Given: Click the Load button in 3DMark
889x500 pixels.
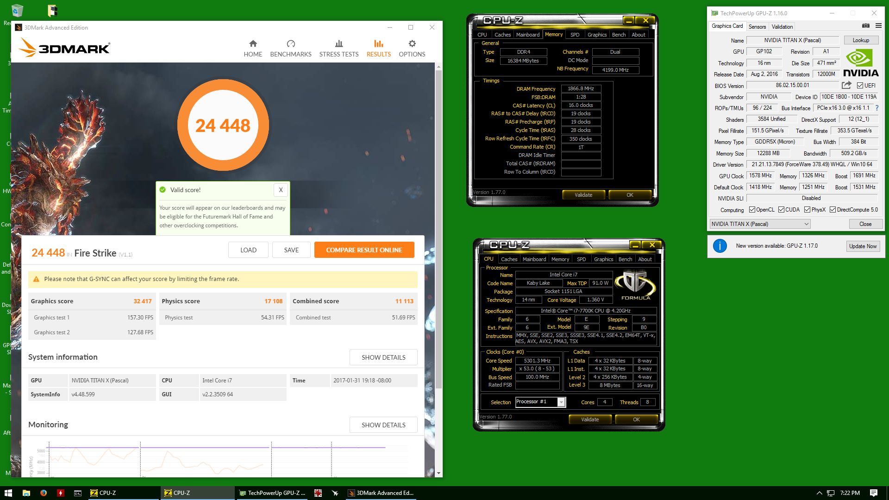Looking at the screenshot, I should pyautogui.click(x=248, y=250).
